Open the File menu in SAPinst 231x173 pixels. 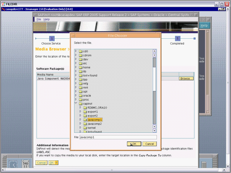click(39, 19)
